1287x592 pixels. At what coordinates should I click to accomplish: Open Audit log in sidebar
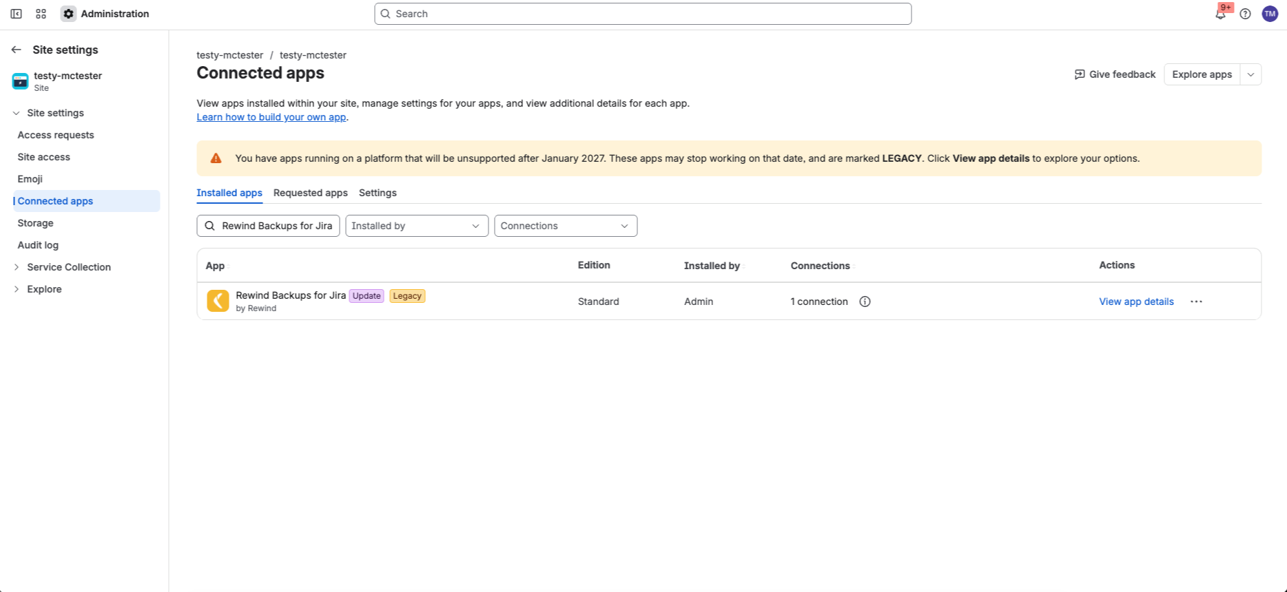click(38, 245)
